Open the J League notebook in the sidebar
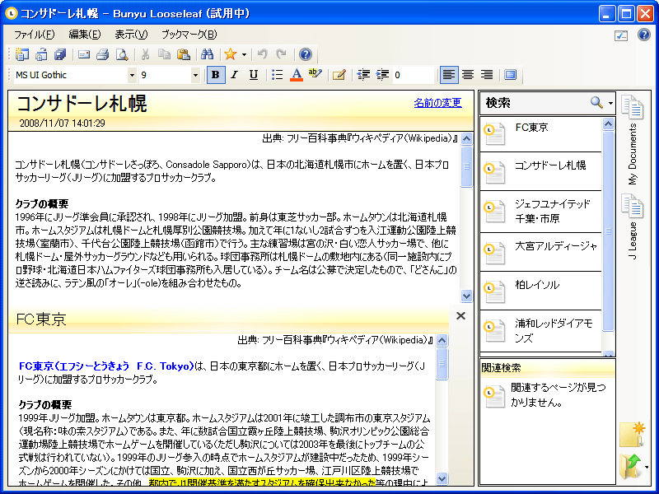This screenshot has height=494, width=659. point(633,227)
